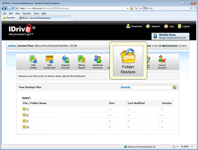Screen dimensions: 198x150
Task: Click the storage usage progress bar
Action: 170,46
